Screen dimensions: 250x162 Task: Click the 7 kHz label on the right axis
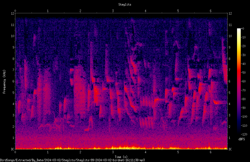229,70
